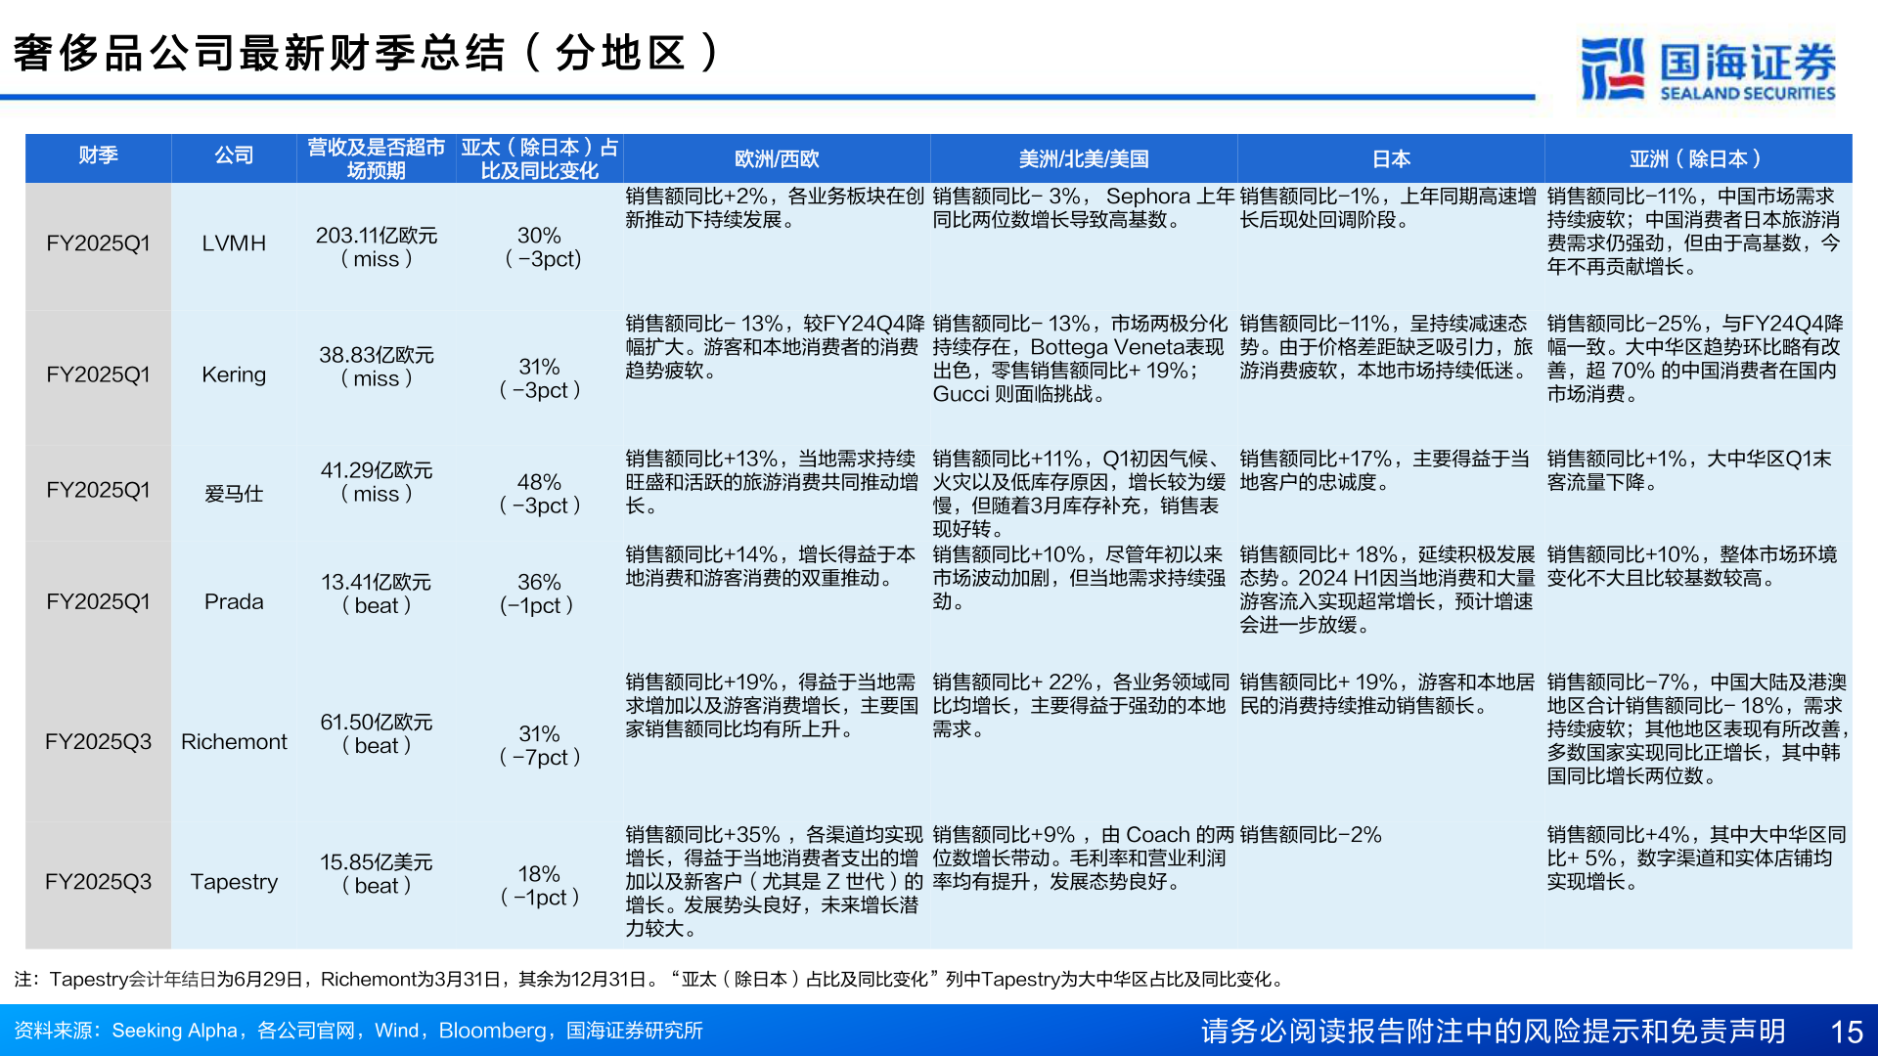This screenshot has width=1878, height=1056.
Task: Click the 资料来源 Seeking Alpha source line
Action: 358,1031
